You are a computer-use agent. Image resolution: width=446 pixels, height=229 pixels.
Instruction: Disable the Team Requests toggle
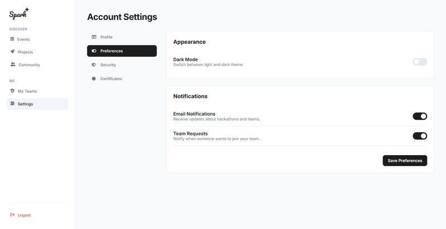[x=419, y=136]
